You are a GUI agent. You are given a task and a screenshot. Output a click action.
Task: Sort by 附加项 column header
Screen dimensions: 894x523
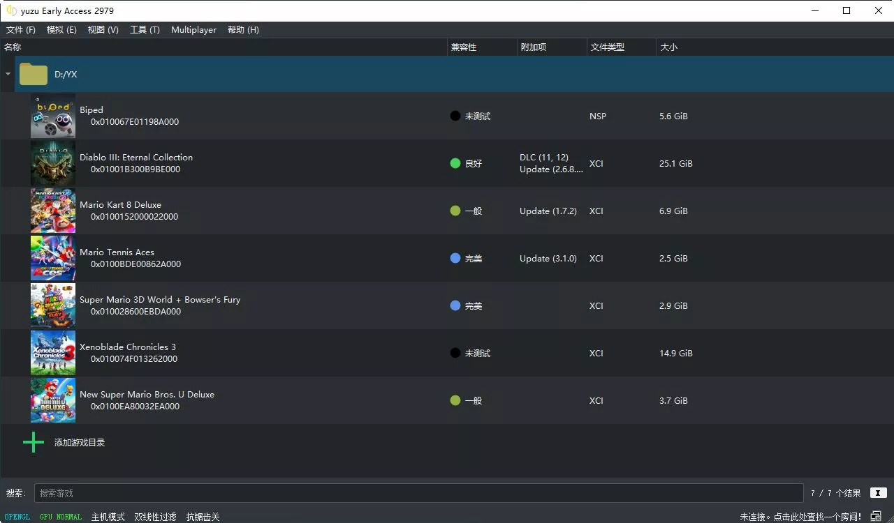coord(552,47)
